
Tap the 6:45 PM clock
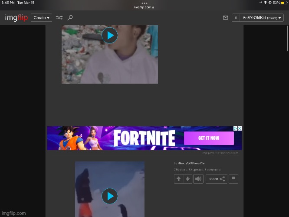tap(8, 3)
